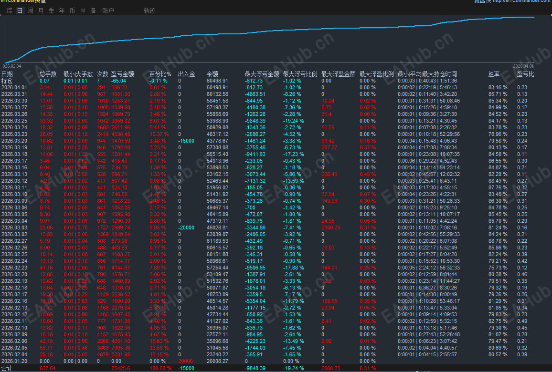
Task: Click balance value 60498.91 in 持仓 row
Action: 217,81
